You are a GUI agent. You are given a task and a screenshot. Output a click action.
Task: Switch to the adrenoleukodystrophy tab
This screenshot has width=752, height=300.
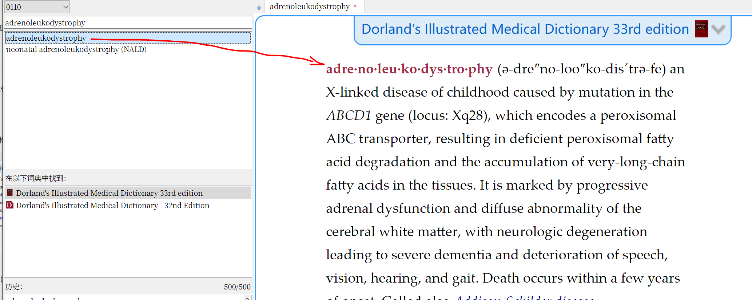click(309, 7)
